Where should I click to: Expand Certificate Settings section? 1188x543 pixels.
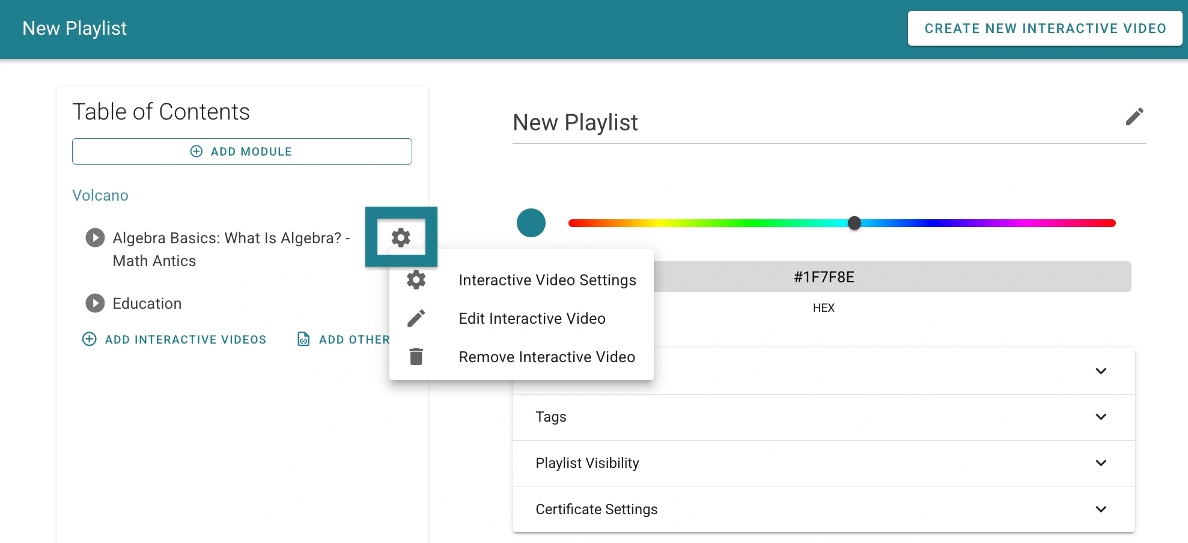click(x=823, y=509)
